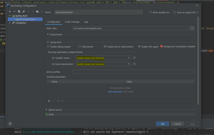The image size is (214, 135).
Task: Remove override parameter minus icon
Action: point(53,101)
